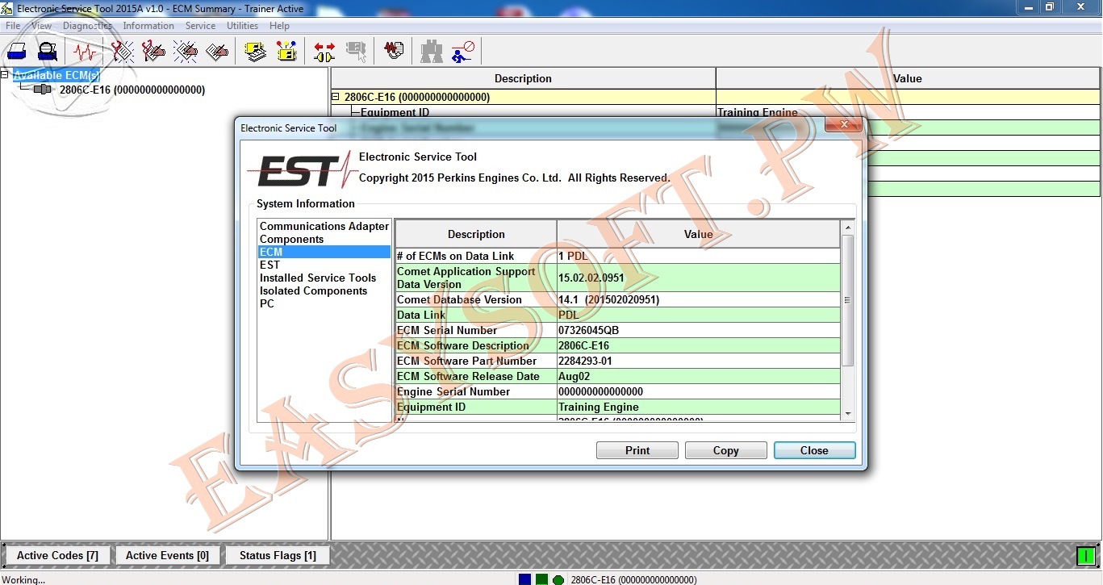The height and width of the screenshot is (585, 1103).
Task: Open Logged Diagnostic Codes stethoscope-and-hand icon
Action: (x=153, y=52)
